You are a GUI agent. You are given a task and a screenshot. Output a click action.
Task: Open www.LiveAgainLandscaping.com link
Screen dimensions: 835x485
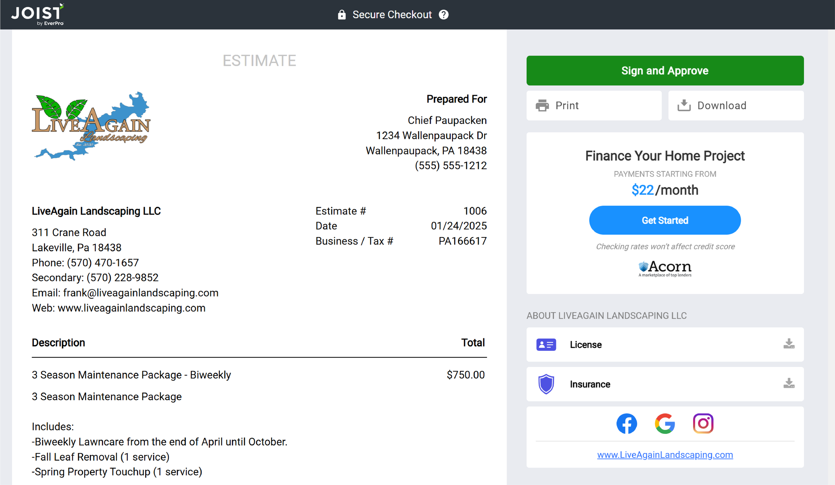[665, 455]
